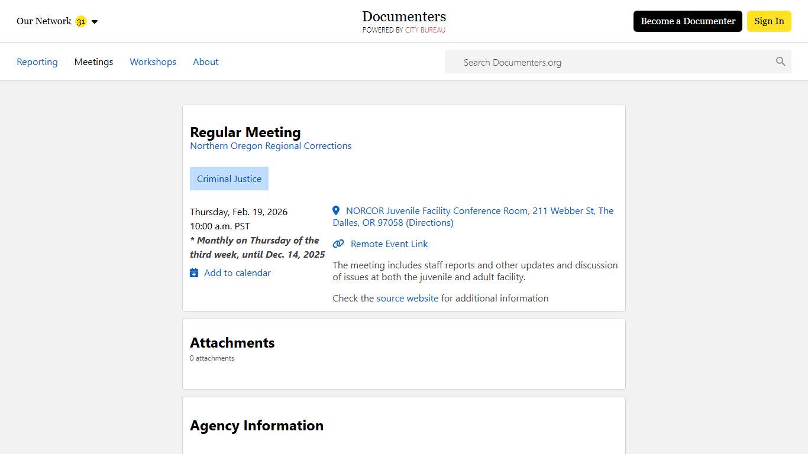The width and height of the screenshot is (808, 454).
Task: Open the Meetings section
Action: [x=93, y=61]
